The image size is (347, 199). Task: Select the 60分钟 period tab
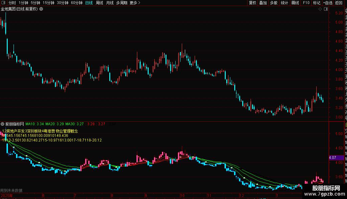point(77,3)
